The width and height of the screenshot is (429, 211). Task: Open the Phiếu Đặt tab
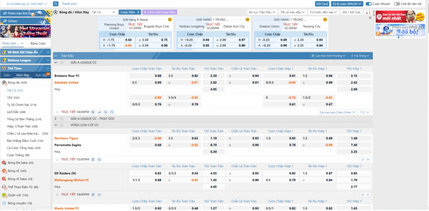[12, 43]
